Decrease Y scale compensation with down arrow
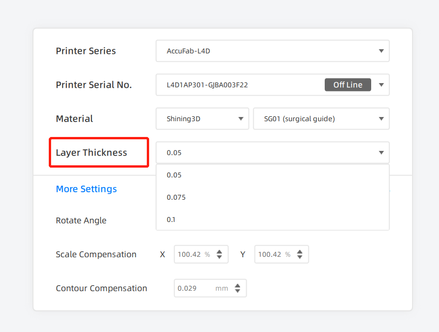 point(300,257)
